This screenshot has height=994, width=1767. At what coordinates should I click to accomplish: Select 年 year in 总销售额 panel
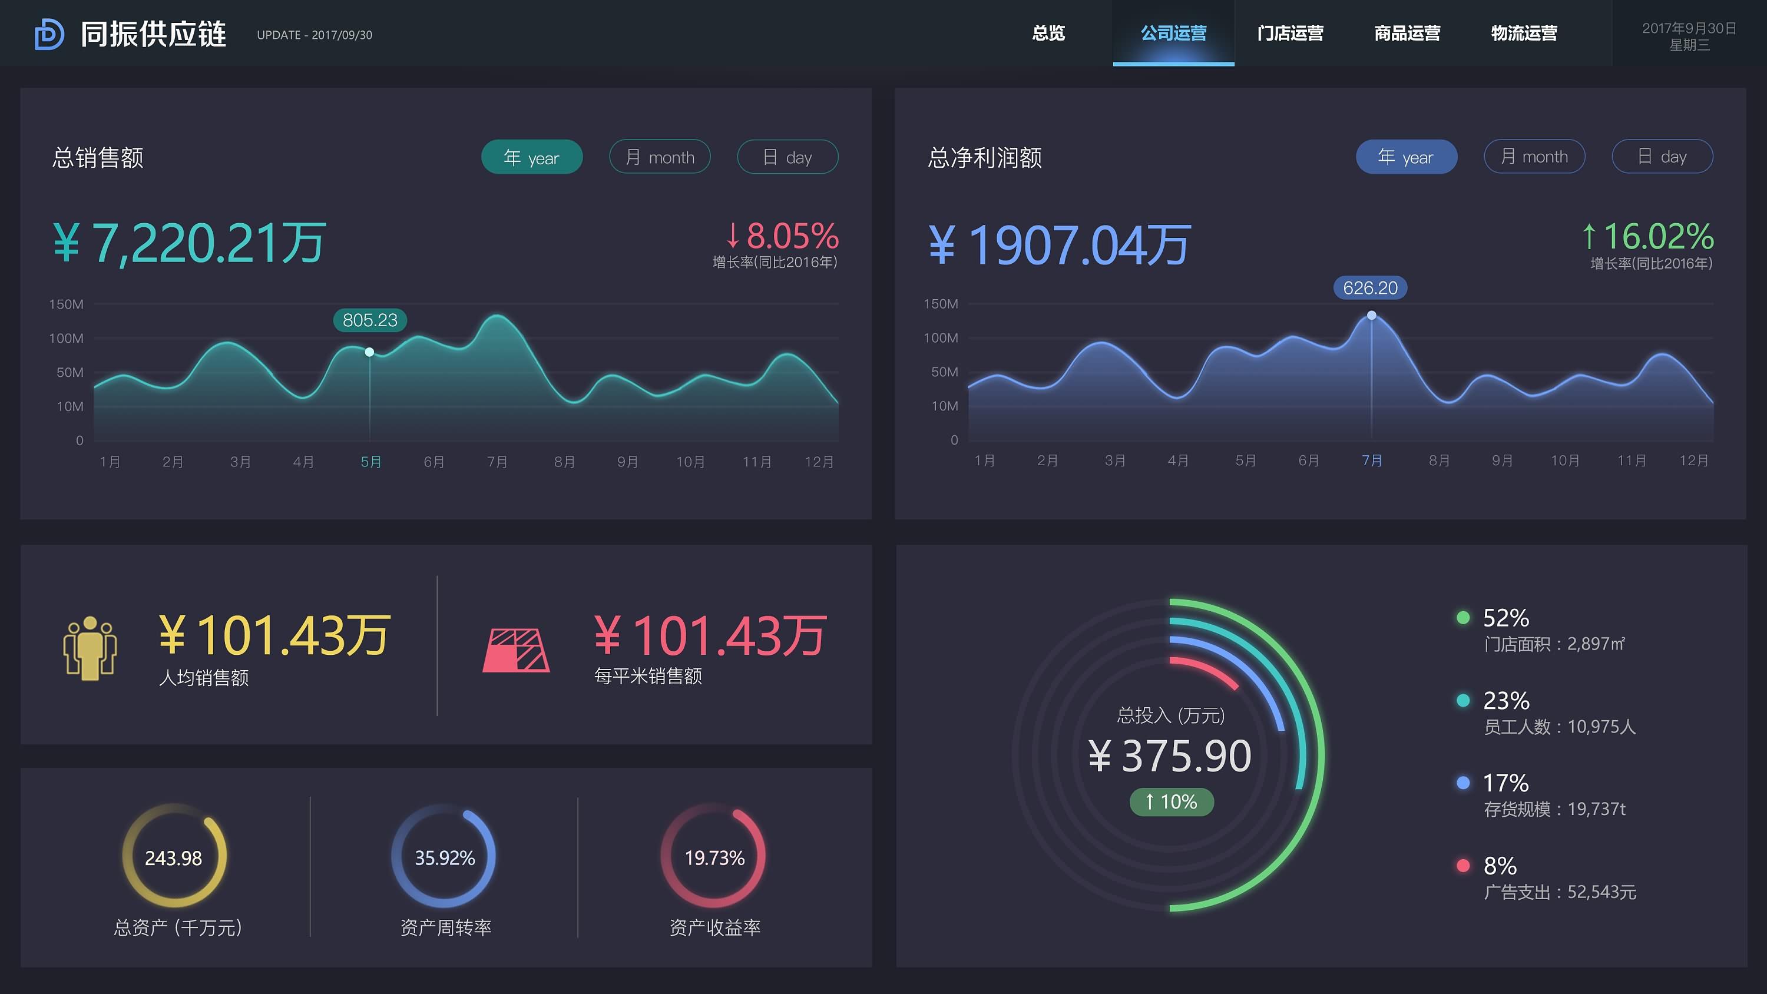click(x=532, y=157)
